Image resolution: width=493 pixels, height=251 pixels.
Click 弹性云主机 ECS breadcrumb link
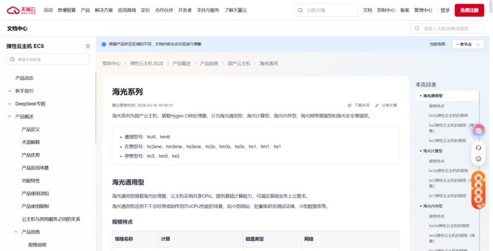[x=147, y=63]
